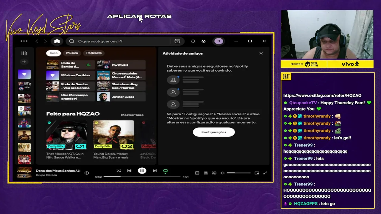This screenshot has width=381, height=214.
Task: Open the Spotify three-dot menu
Action: tap(24, 41)
